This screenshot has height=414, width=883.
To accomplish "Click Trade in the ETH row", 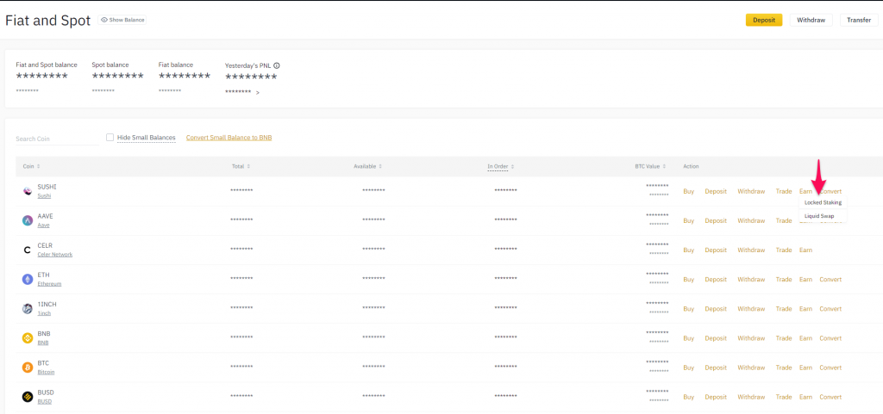I will tap(784, 279).
